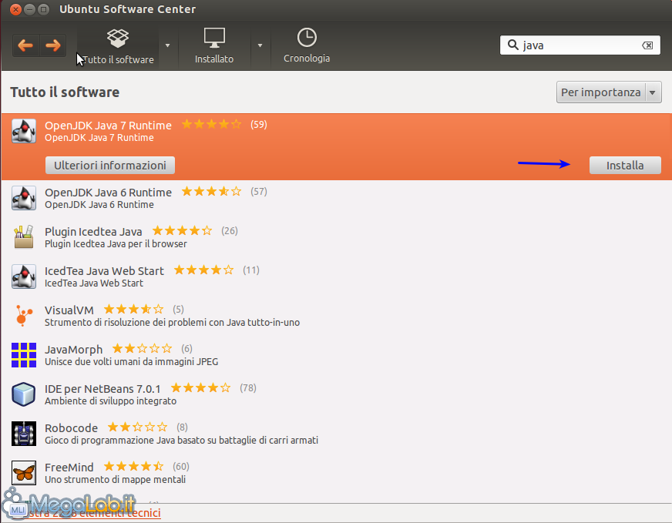Image resolution: width=672 pixels, height=523 pixels.
Task: Click Uno strumento di mappe mentali description
Action: [116, 480]
